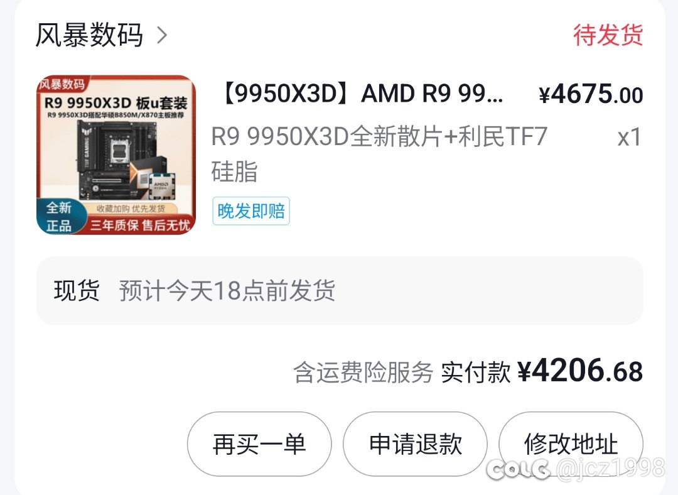
Task: Tap the chevron next to 风暴数码
Action: coord(162,35)
